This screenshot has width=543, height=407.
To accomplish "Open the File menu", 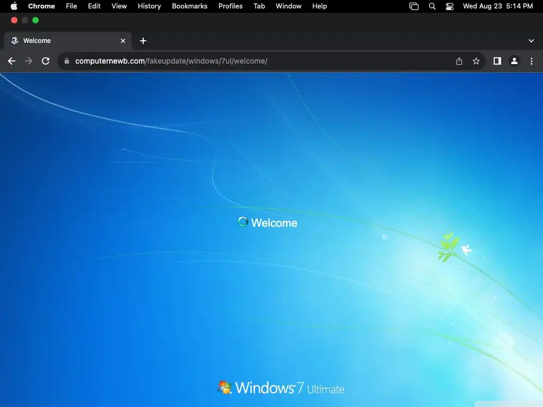I will tap(72, 6).
